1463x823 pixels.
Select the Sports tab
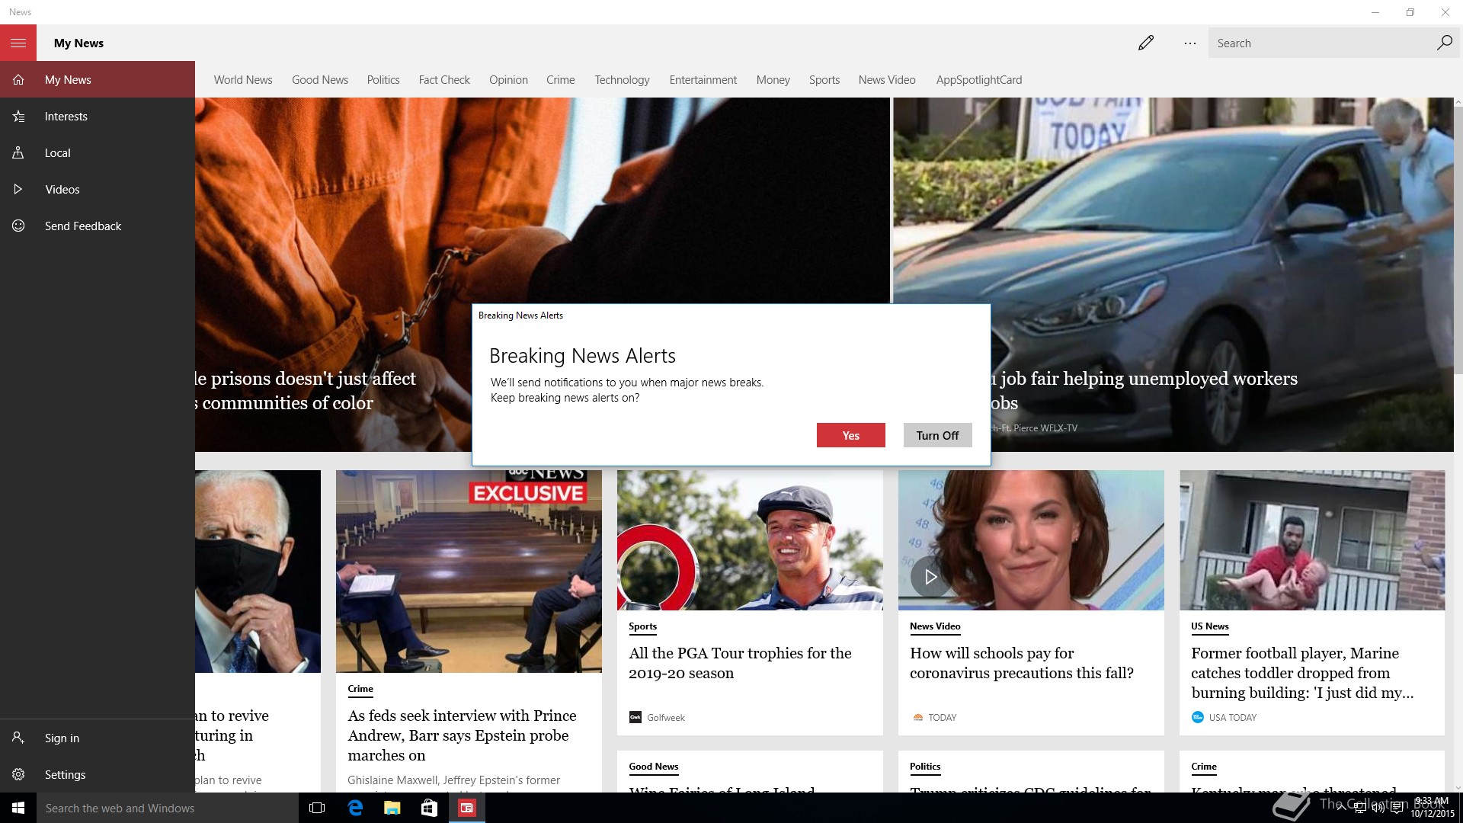pos(824,79)
